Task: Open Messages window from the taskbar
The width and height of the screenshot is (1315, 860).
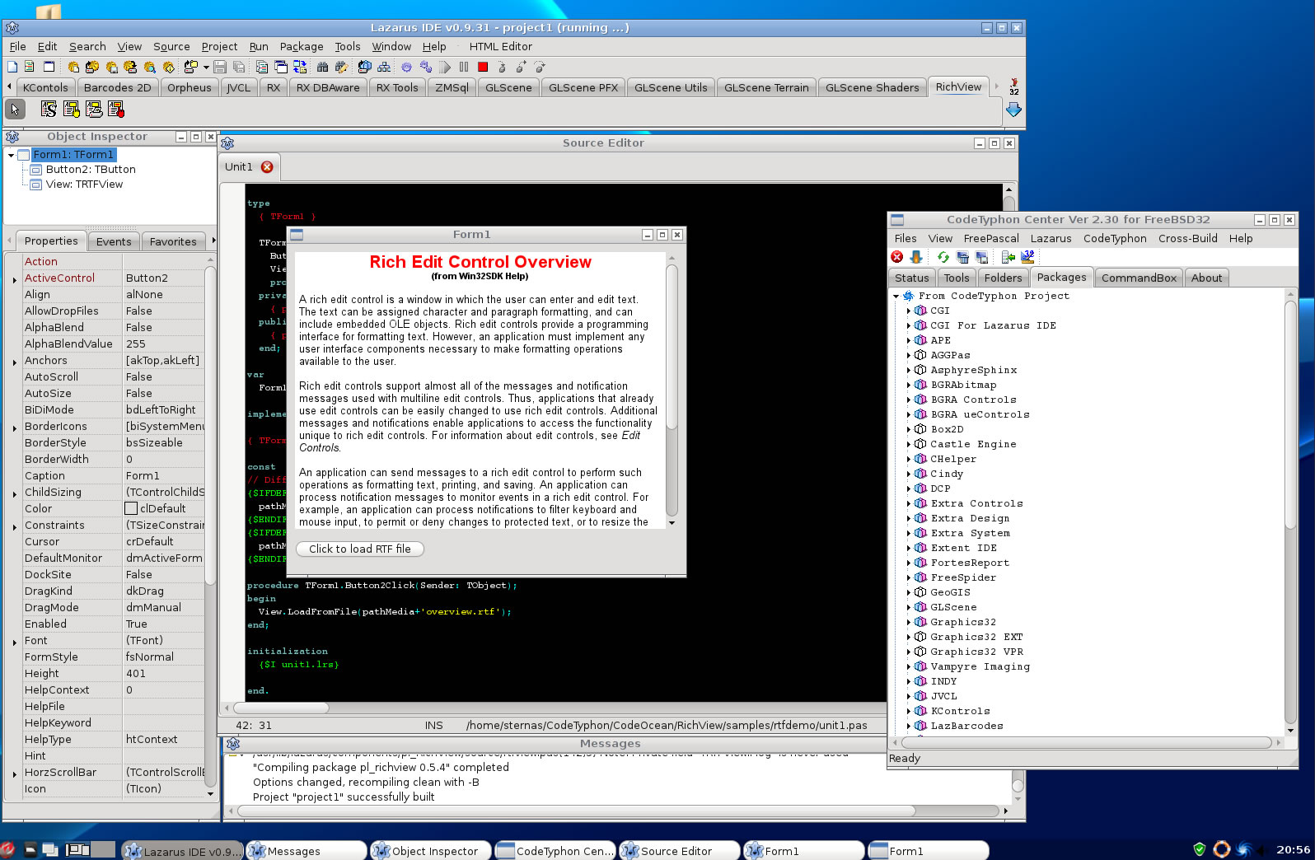Action: pos(306,851)
